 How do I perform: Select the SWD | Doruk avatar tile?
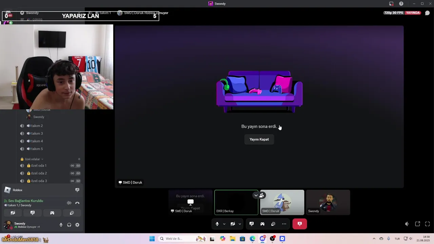pyautogui.click(x=282, y=202)
